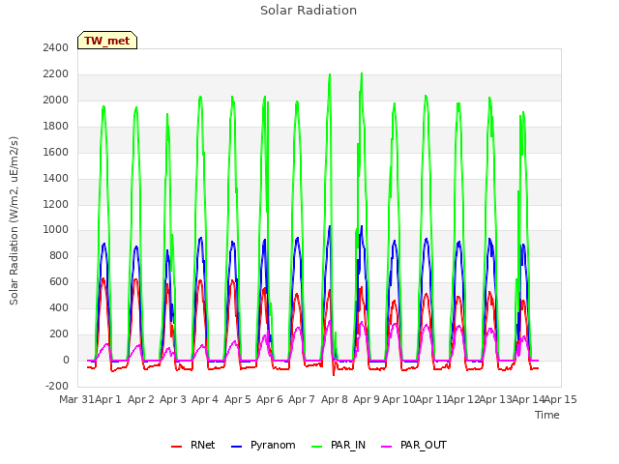Click the Apr 2 x-axis tick label
Viewport: 619px width, 464px height.
point(141,399)
